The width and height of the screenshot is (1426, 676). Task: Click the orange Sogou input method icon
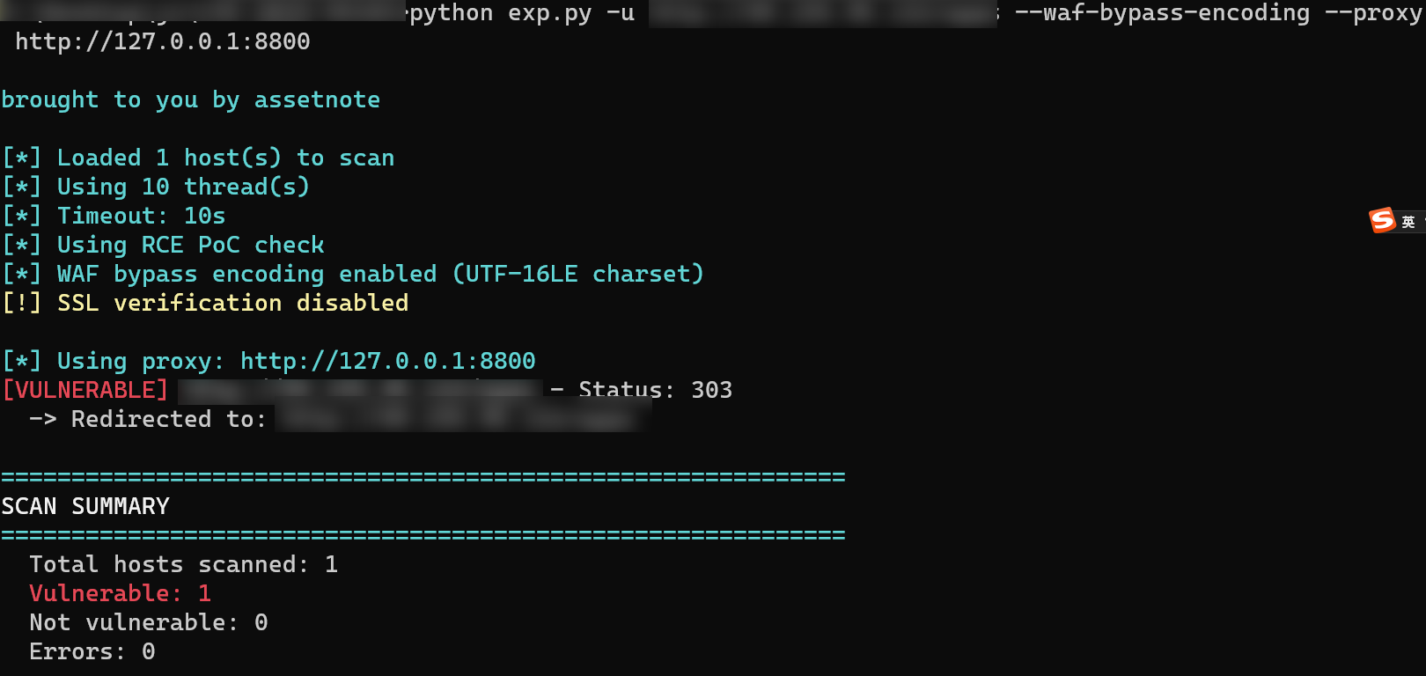point(1382,220)
